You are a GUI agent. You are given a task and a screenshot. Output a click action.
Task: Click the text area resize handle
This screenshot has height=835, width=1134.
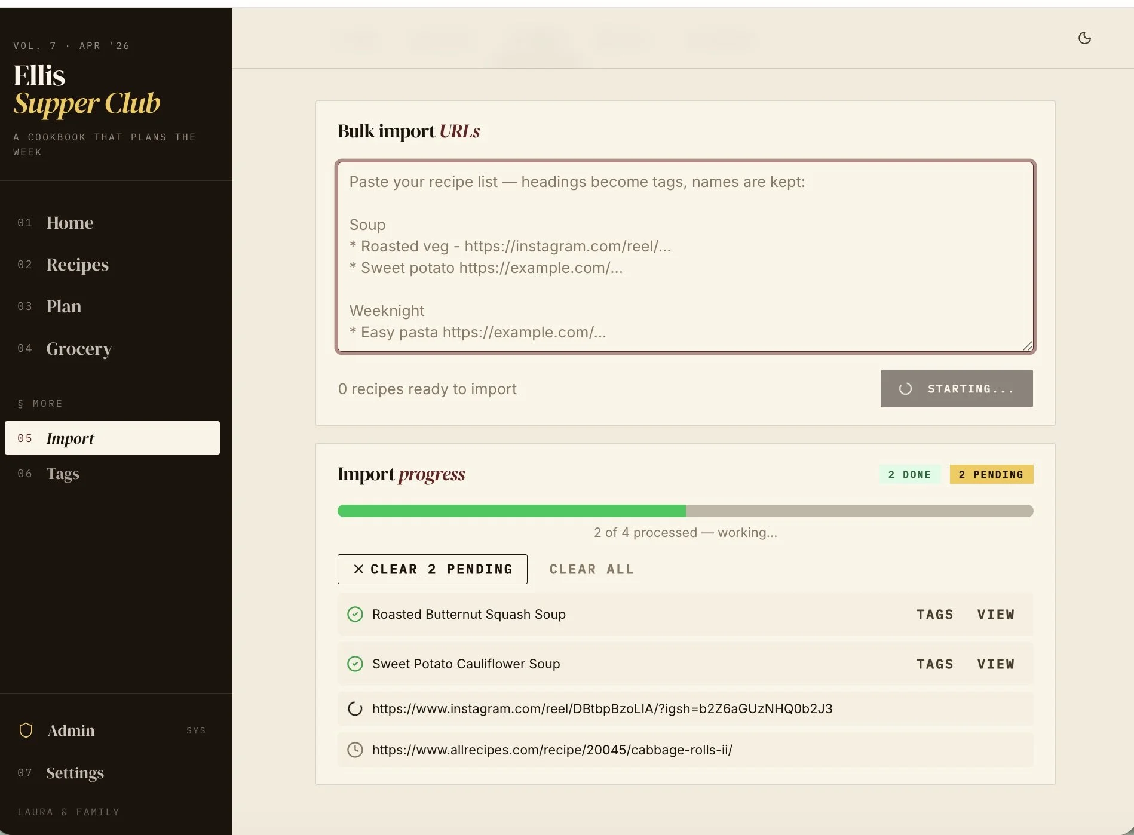[x=1027, y=346]
